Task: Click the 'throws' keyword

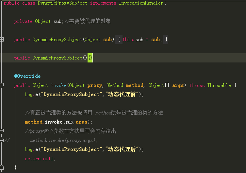Action: point(197,85)
